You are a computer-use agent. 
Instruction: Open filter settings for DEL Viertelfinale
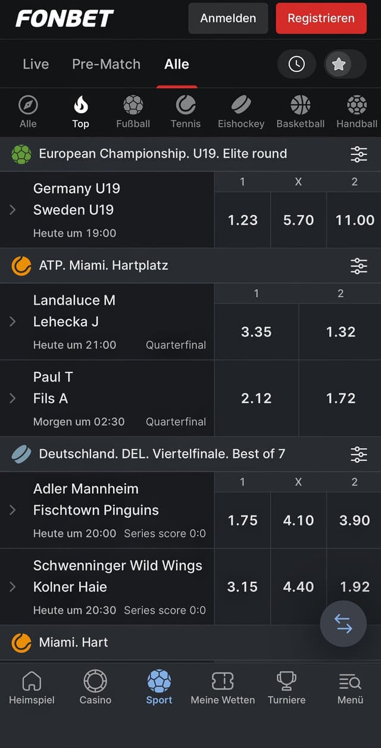click(x=359, y=454)
